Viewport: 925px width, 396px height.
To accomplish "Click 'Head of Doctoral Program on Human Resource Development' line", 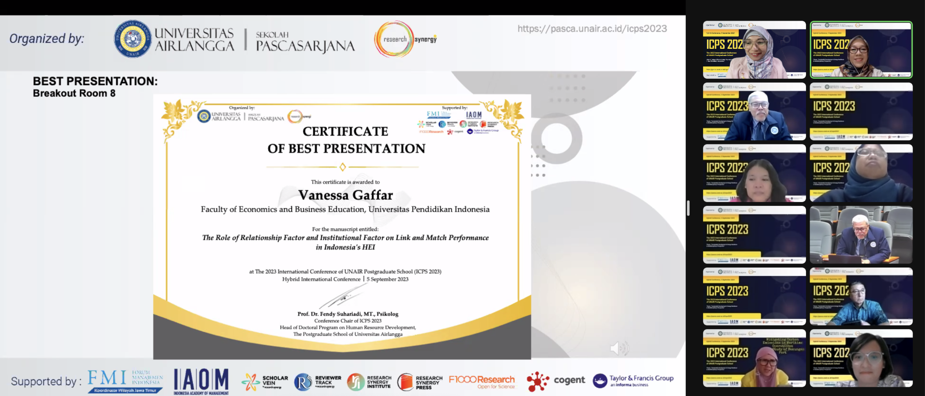I will (348, 327).
